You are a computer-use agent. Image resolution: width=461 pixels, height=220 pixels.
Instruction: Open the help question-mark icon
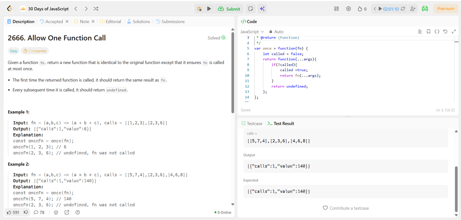coord(78,212)
